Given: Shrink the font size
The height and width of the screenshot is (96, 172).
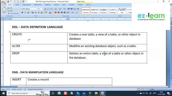Looking at the screenshot, I should tap(48, 9).
